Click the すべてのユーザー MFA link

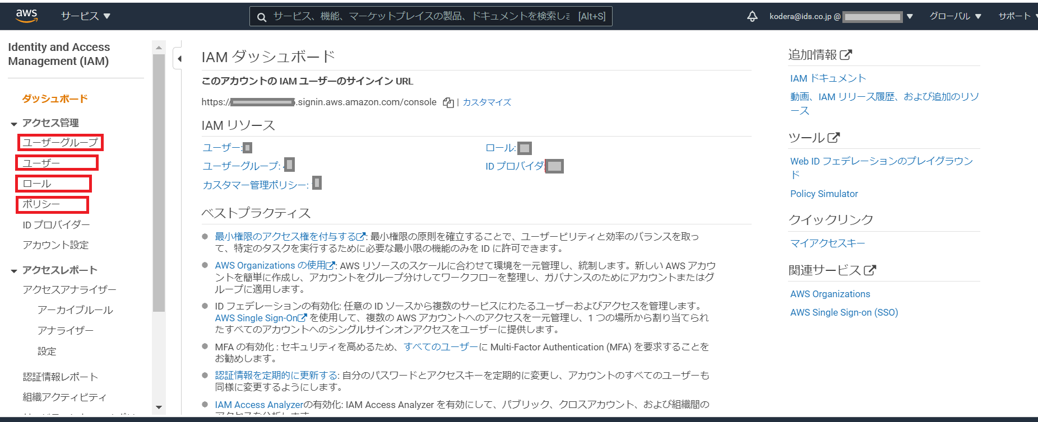click(x=441, y=347)
